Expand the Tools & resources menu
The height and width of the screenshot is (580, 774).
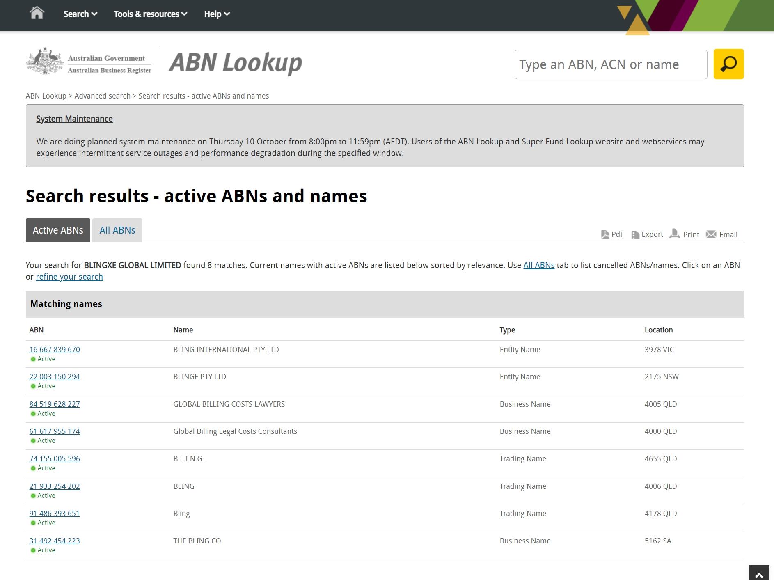coord(151,14)
